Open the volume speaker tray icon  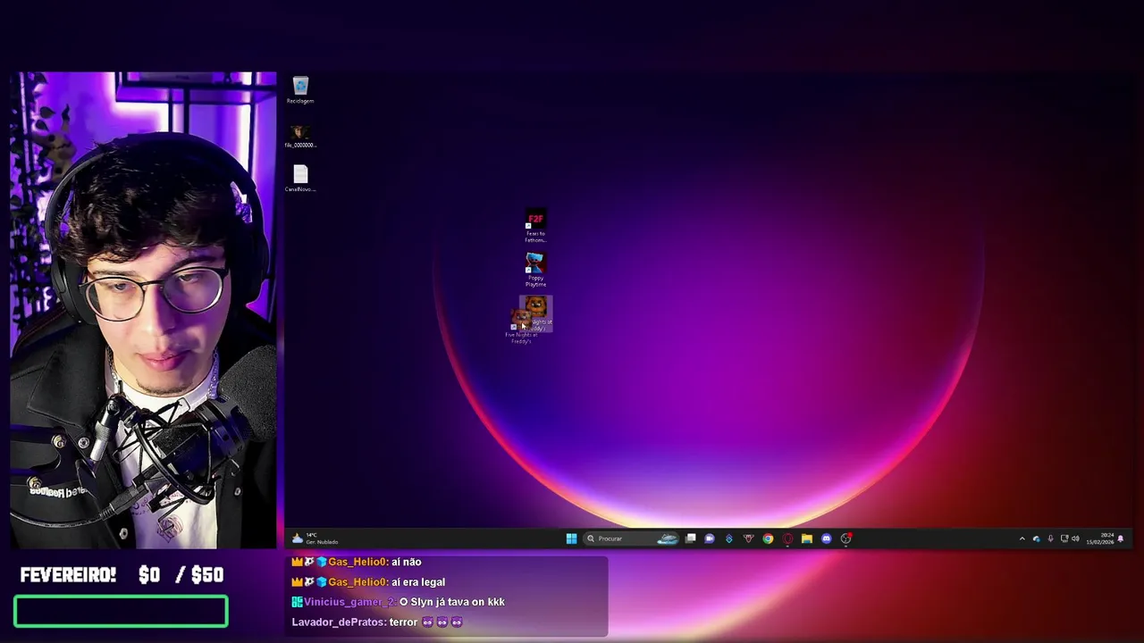pyautogui.click(x=1075, y=539)
